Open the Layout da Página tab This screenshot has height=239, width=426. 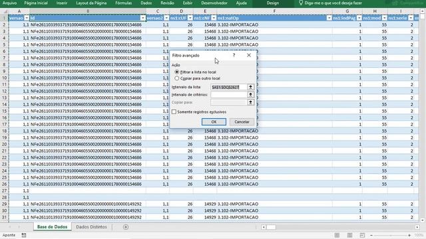(x=91, y=3)
